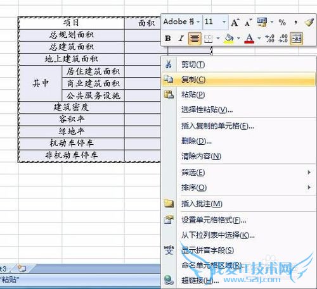Click the paste clipboard icon

click(169, 94)
